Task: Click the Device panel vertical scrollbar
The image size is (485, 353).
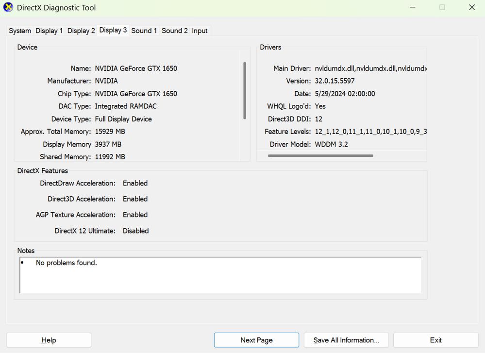Action: click(245, 91)
